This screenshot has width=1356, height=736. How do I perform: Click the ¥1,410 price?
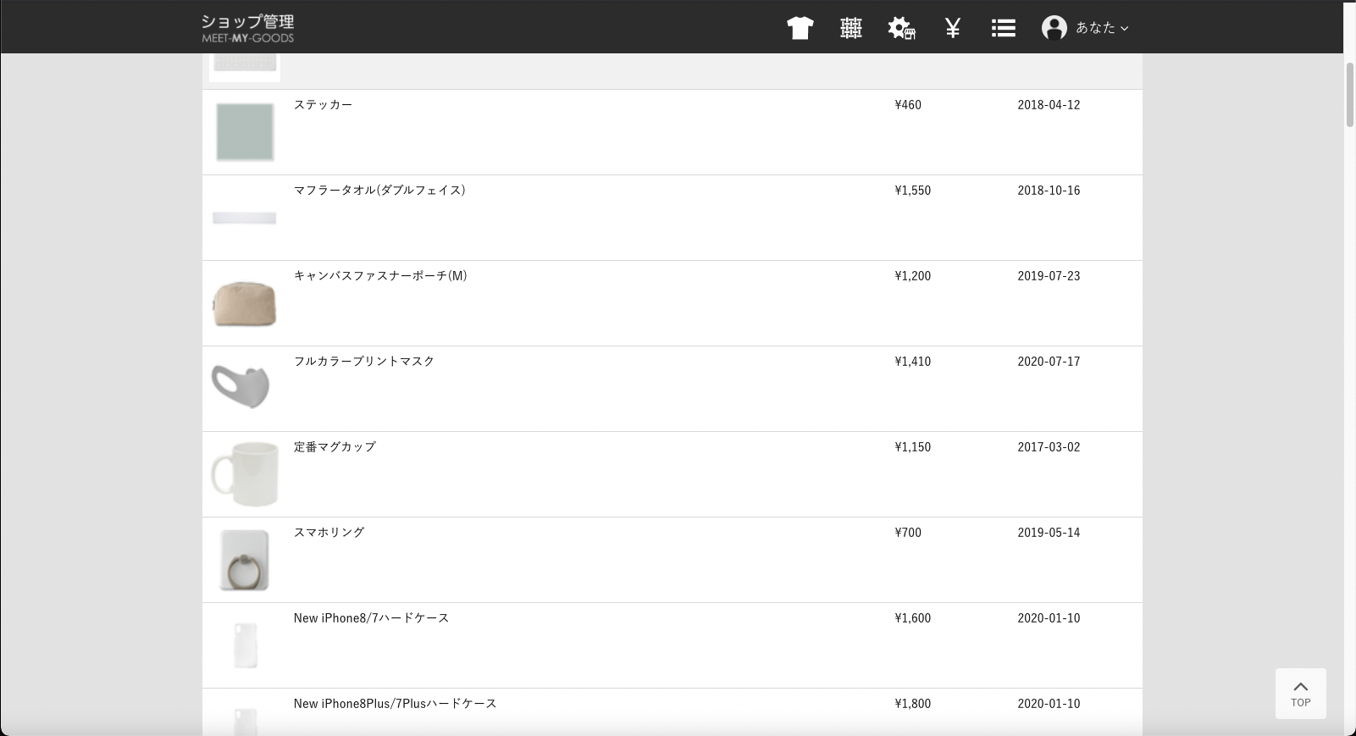[913, 362]
